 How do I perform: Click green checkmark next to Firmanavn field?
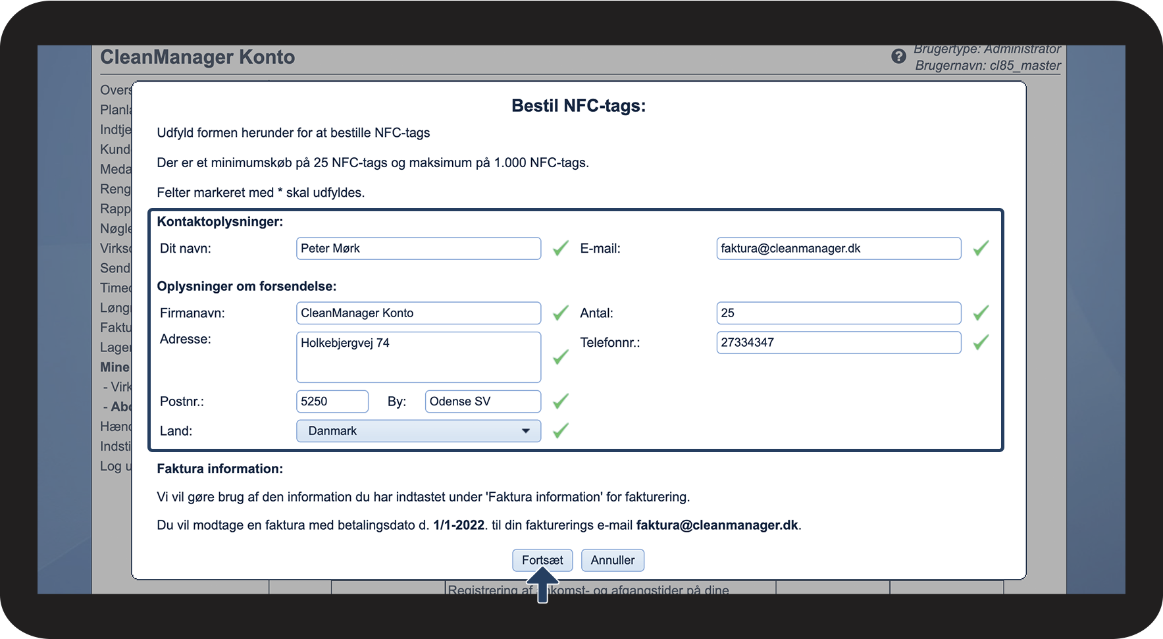point(560,313)
